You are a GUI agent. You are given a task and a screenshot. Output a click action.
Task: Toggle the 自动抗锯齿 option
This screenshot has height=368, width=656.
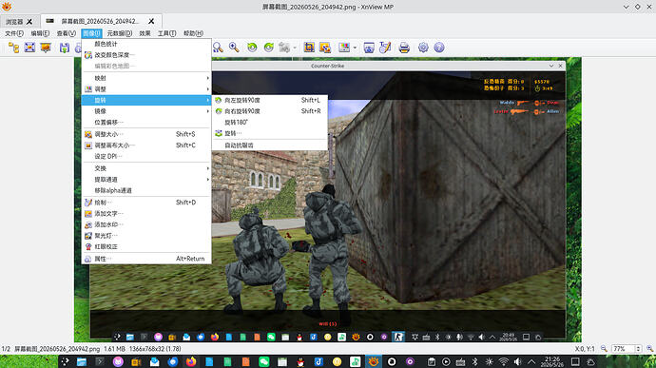(270, 145)
